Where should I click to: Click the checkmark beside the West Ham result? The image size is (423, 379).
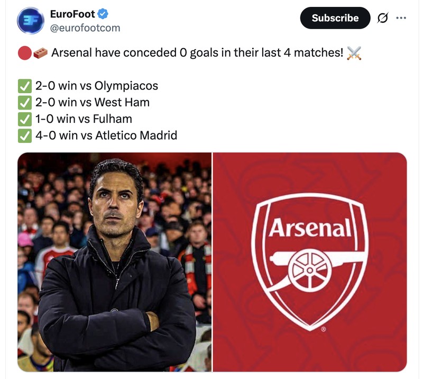coord(23,102)
